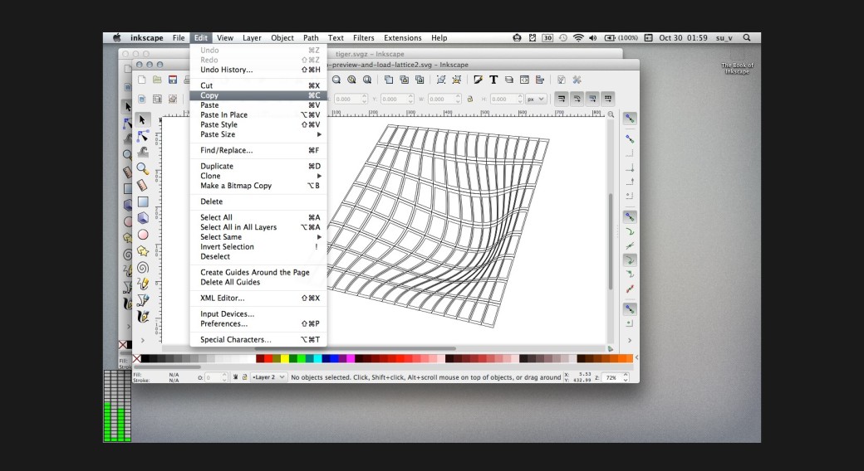Toggle move patterns affect button
Screen dimensions: 864x471
pyautogui.click(x=608, y=99)
